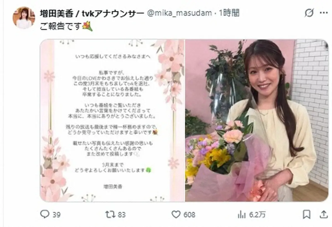
Task: Open display name 増田美香 / tvkアナウンサー
Action: tap(92, 13)
